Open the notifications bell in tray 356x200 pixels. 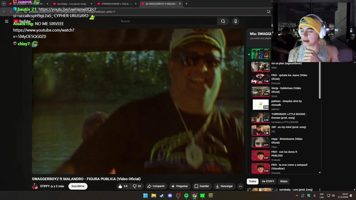pos(351,196)
